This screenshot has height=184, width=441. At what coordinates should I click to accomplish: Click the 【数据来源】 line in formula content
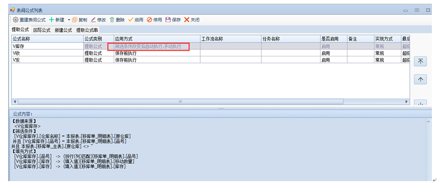click(24, 121)
